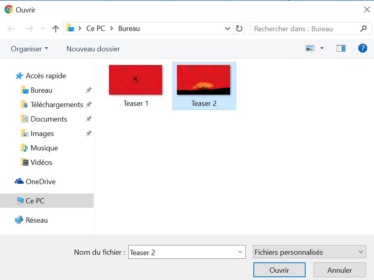Select the Teaser 1 thumbnail
This screenshot has height=280, width=374.
tap(136, 80)
